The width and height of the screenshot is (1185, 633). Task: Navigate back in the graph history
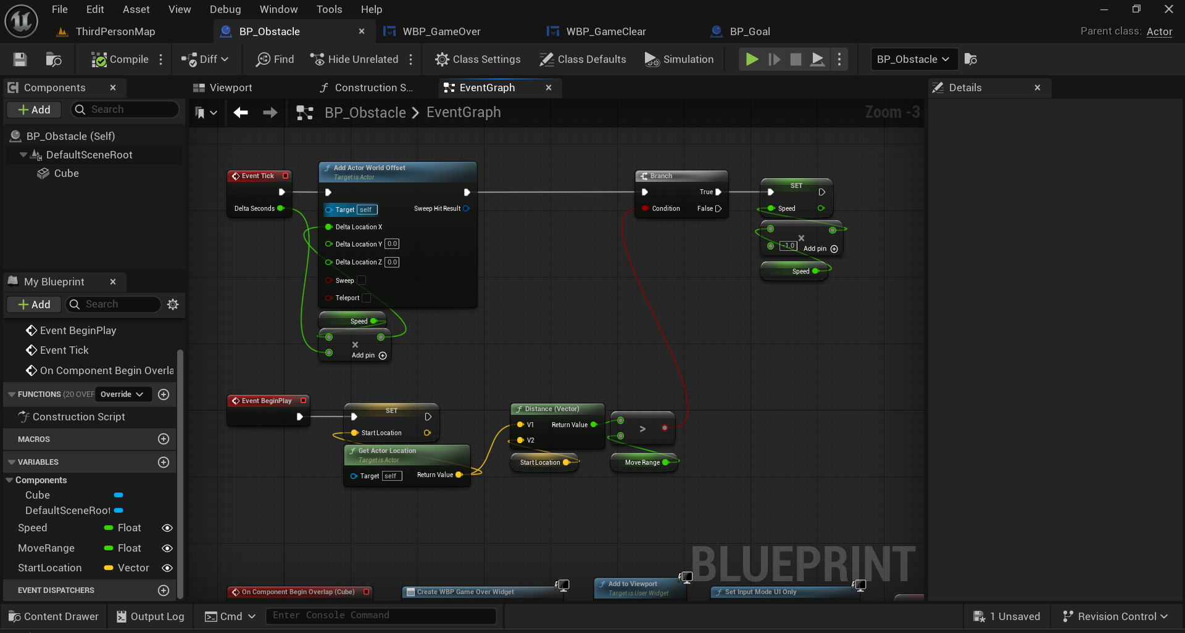tap(241, 112)
